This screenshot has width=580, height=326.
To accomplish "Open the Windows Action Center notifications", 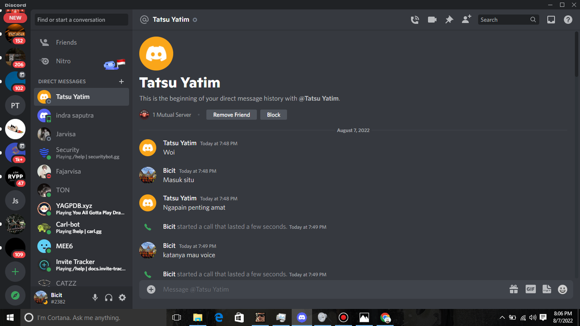I will [543, 317].
